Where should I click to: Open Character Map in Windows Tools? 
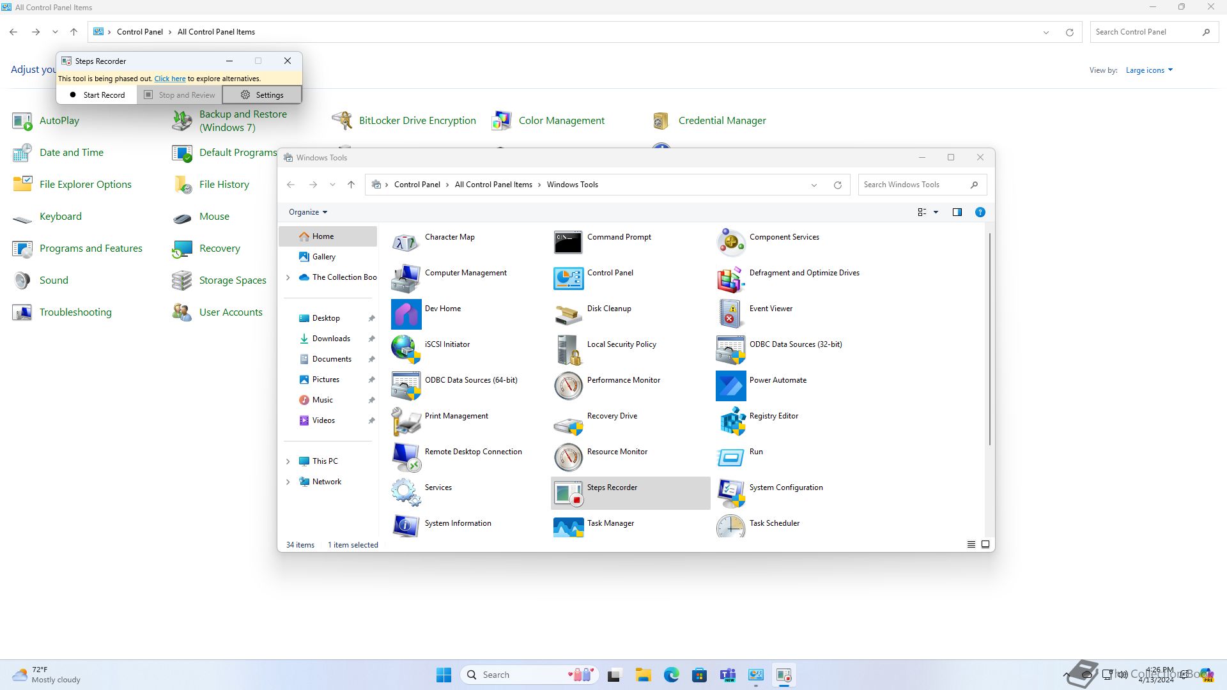(406, 243)
